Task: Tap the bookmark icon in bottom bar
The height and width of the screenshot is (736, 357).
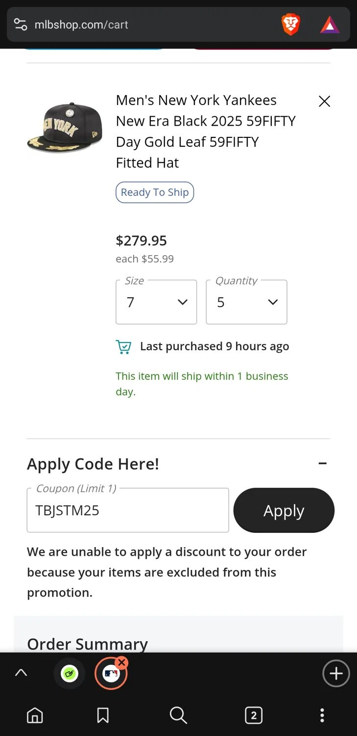Action: coord(103,715)
